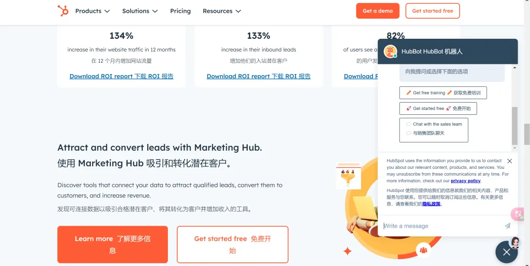Click the funnel illustration thumbnail
The height and width of the screenshot is (266, 530).
click(348, 176)
